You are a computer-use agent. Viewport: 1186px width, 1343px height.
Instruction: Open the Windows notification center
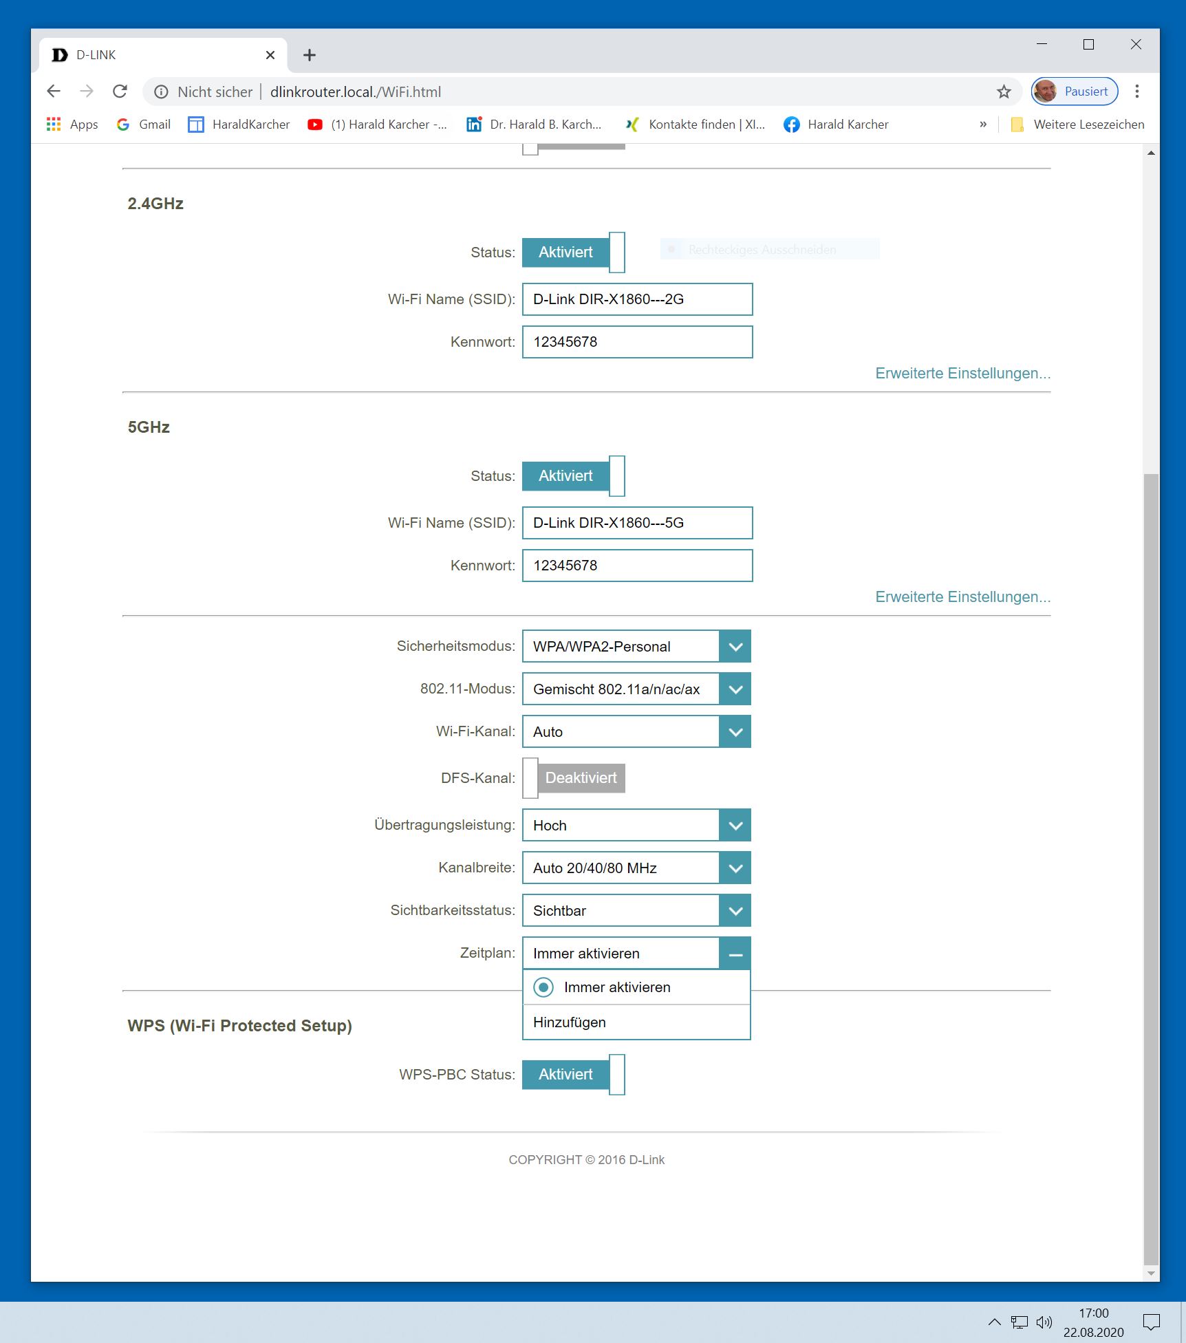click(x=1151, y=1322)
